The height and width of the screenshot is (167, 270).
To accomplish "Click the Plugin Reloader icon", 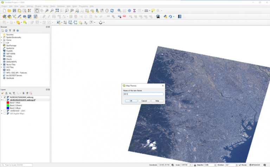I will coord(170,17).
